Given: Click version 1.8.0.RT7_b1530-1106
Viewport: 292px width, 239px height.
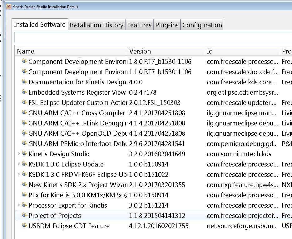Looking at the screenshot, I should point(160,62).
